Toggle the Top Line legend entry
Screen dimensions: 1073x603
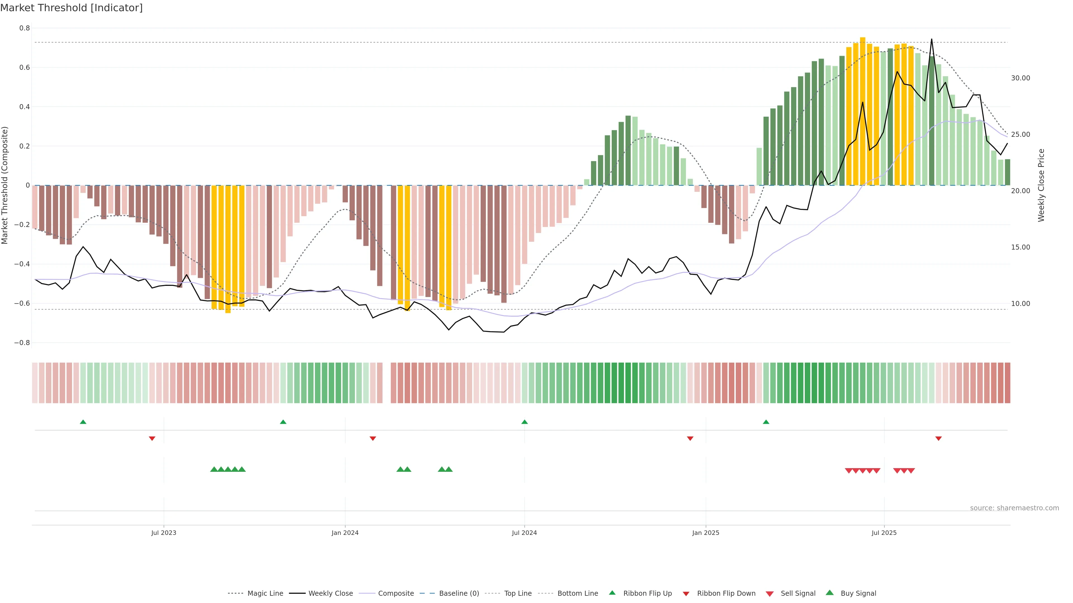coord(518,594)
